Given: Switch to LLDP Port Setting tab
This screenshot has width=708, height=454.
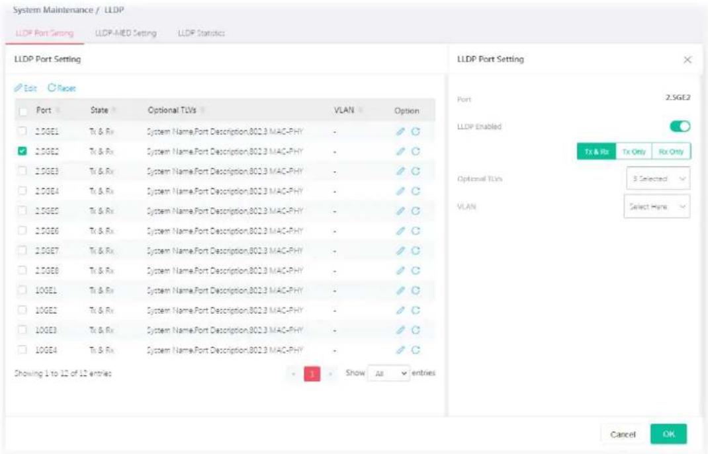Looking at the screenshot, I should point(45,33).
